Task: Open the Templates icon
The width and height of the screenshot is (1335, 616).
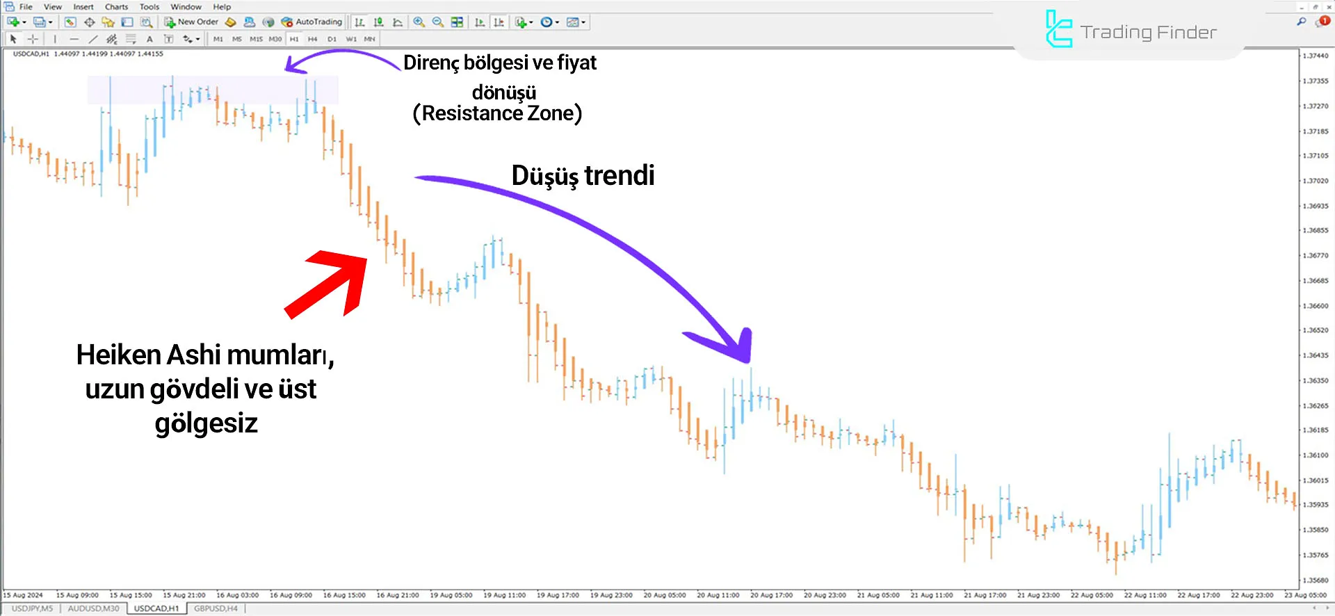Action: 573,22
